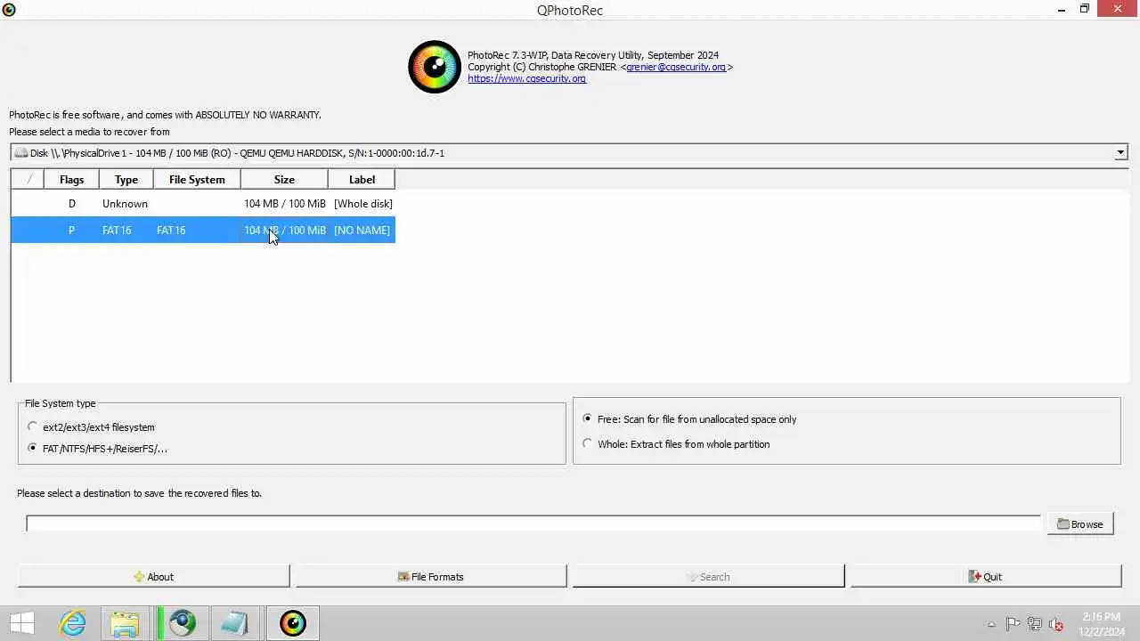Open Internet Explorer from the taskbar

(72, 623)
